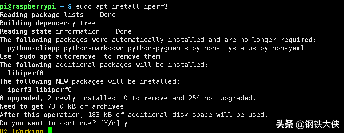Image resolution: width=344 pixels, height=133 pixels.
Task: Click 'iperf3' in the NEW packages list
Action: 19,90
